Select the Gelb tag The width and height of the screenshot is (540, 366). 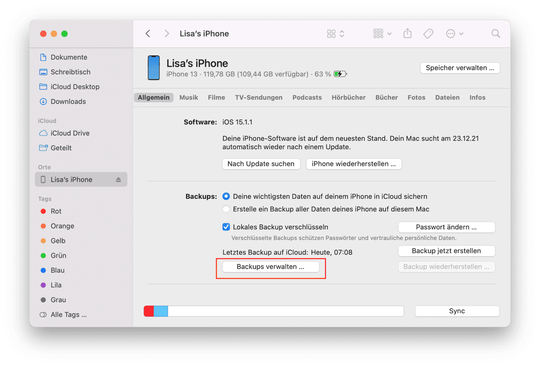58,241
